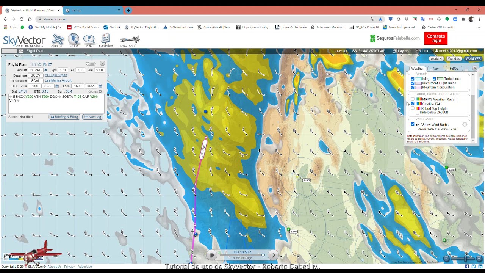Switch to the FBOs tab

(454, 69)
